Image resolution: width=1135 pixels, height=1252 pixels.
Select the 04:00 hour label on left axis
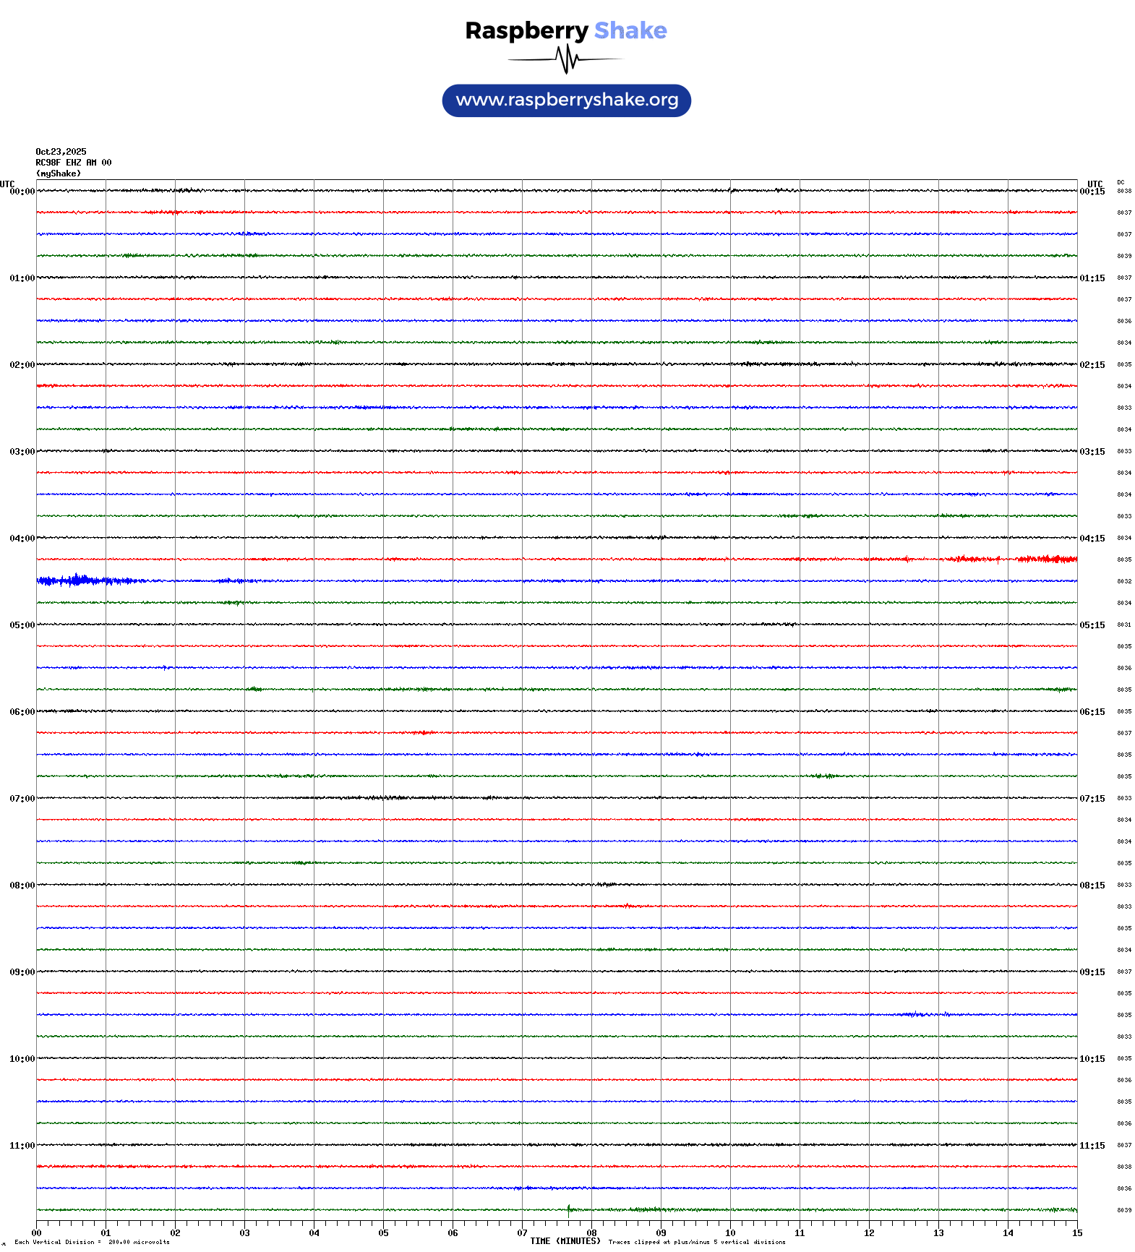(22, 539)
